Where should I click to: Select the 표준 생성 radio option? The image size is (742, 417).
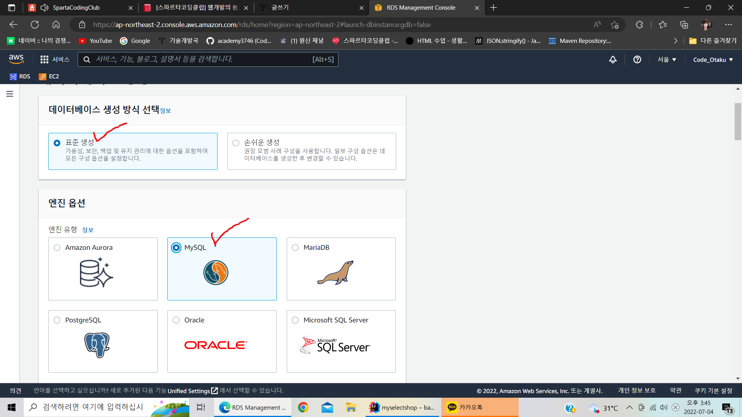[57, 143]
